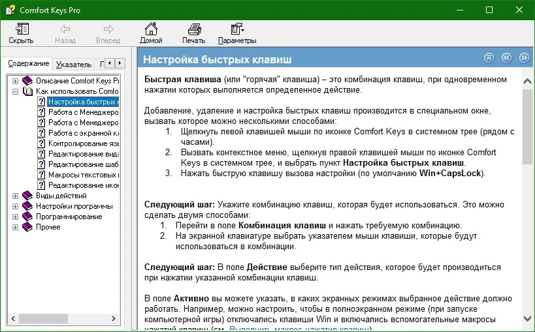Viewport: 535px width, 332px height.
Task: Select the Настройка быстрых topic in tree
Action: click(83, 102)
